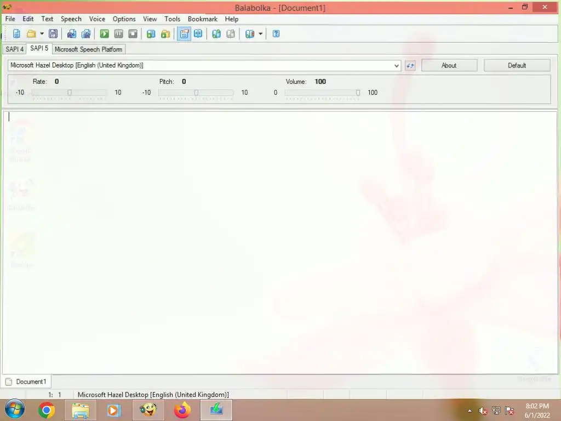Toggle the highlighted panel view icon
This screenshot has width=561, height=421.
pos(184,34)
